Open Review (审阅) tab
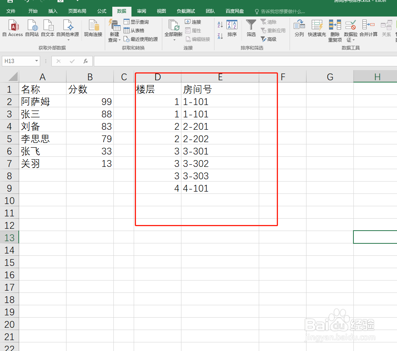Screen dimensions: 397x351 [x=142, y=11]
